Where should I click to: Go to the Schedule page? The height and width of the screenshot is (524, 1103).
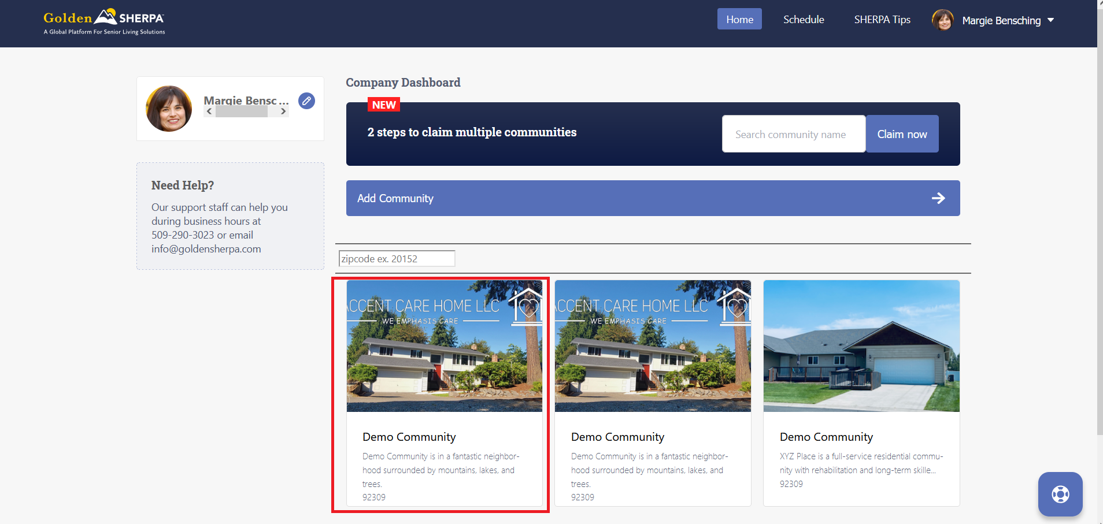point(804,19)
